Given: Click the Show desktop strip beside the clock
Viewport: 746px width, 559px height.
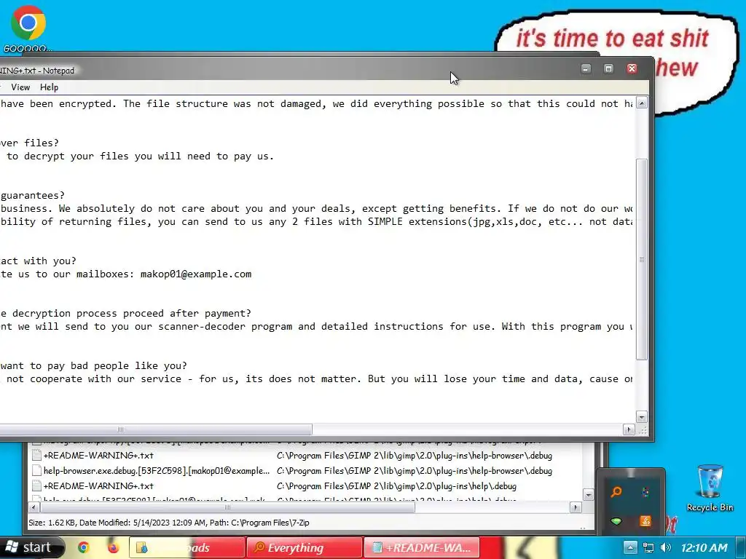Looking at the screenshot, I should click(x=742, y=547).
